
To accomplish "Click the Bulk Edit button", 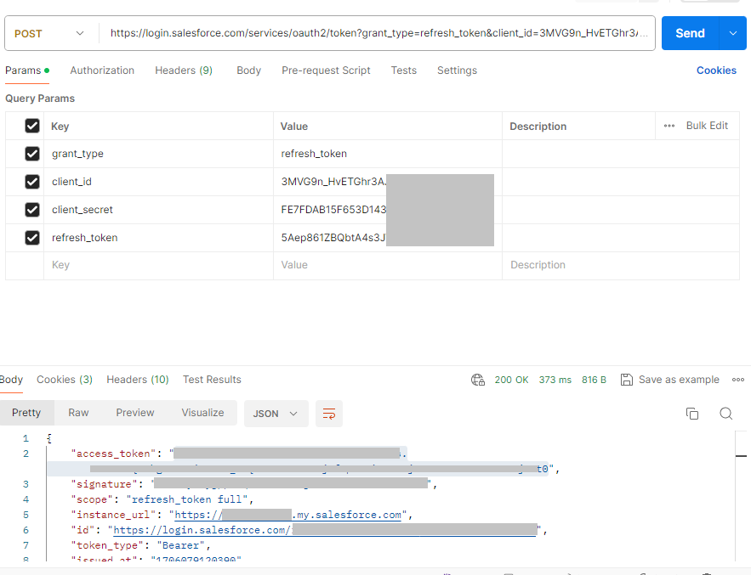I will (x=707, y=126).
